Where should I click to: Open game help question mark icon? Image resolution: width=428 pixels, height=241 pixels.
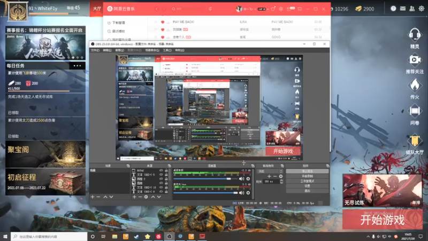(393, 9)
